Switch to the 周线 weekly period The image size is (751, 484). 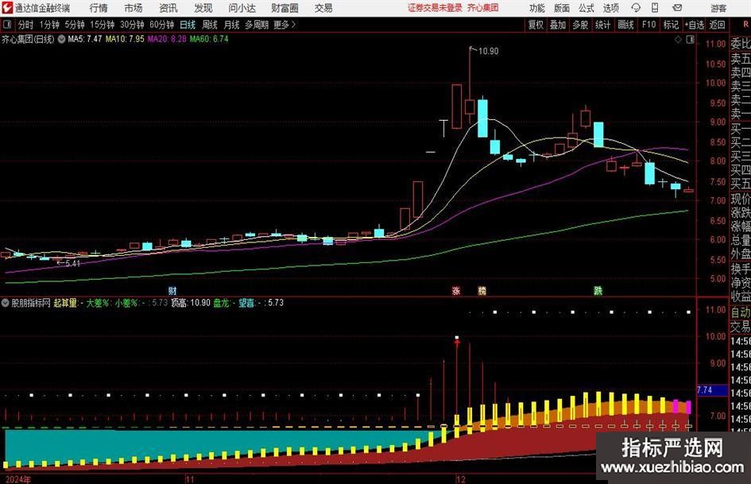click(x=210, y=25)
